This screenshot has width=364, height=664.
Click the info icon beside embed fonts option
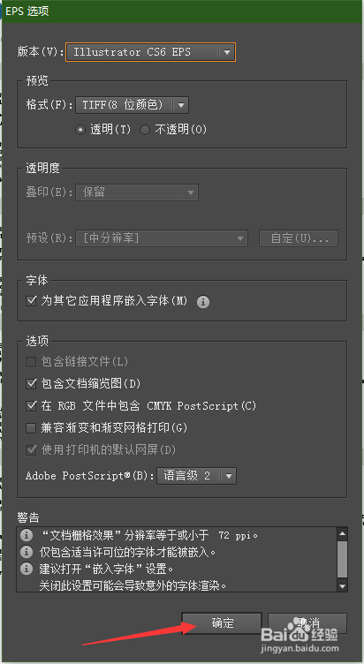click(203, 302)
